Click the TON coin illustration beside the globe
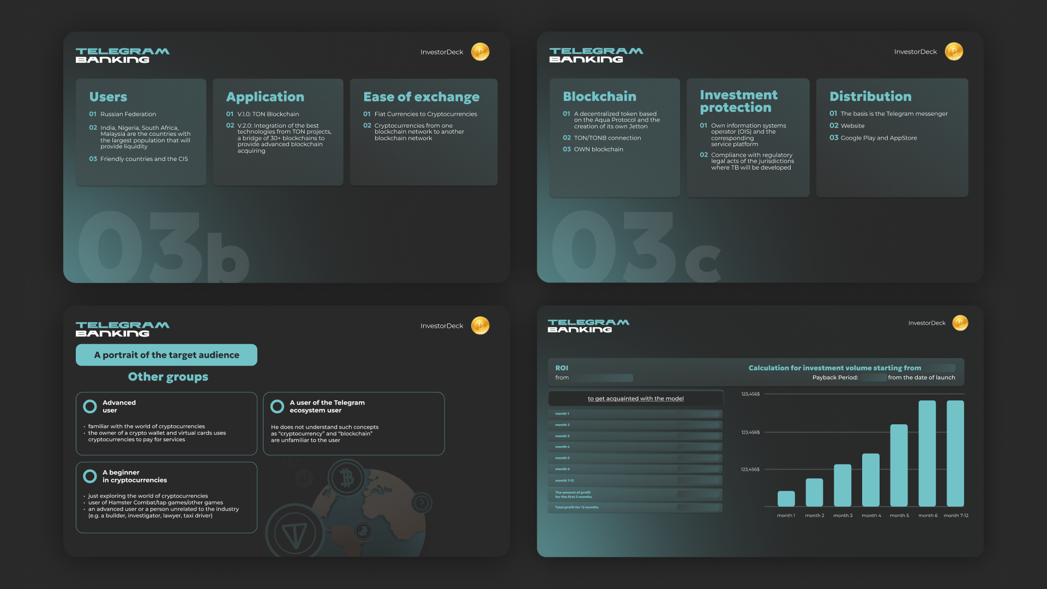The width and height of the screenshot is (1047, 589). tap(294, 533)
